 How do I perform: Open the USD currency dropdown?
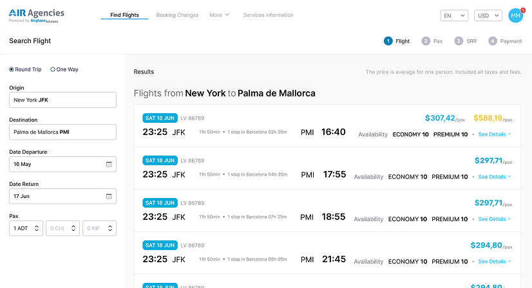click(488, 15)
